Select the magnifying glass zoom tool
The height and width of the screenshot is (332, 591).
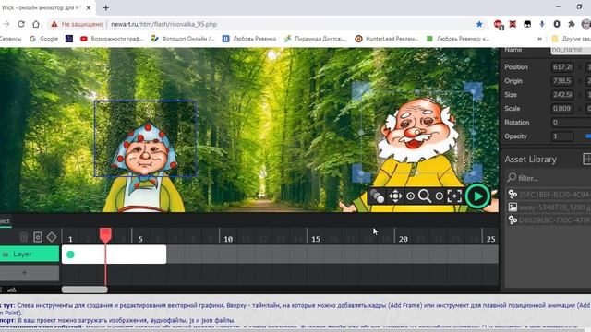coord(425,196)
